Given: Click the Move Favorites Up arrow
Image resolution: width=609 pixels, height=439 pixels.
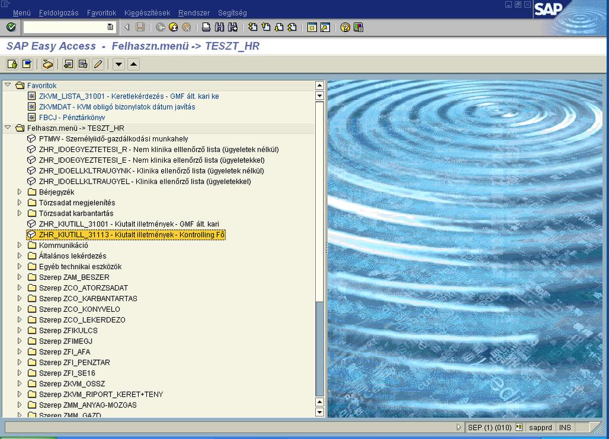Looking at the screenshot, I should pos(134,64).
